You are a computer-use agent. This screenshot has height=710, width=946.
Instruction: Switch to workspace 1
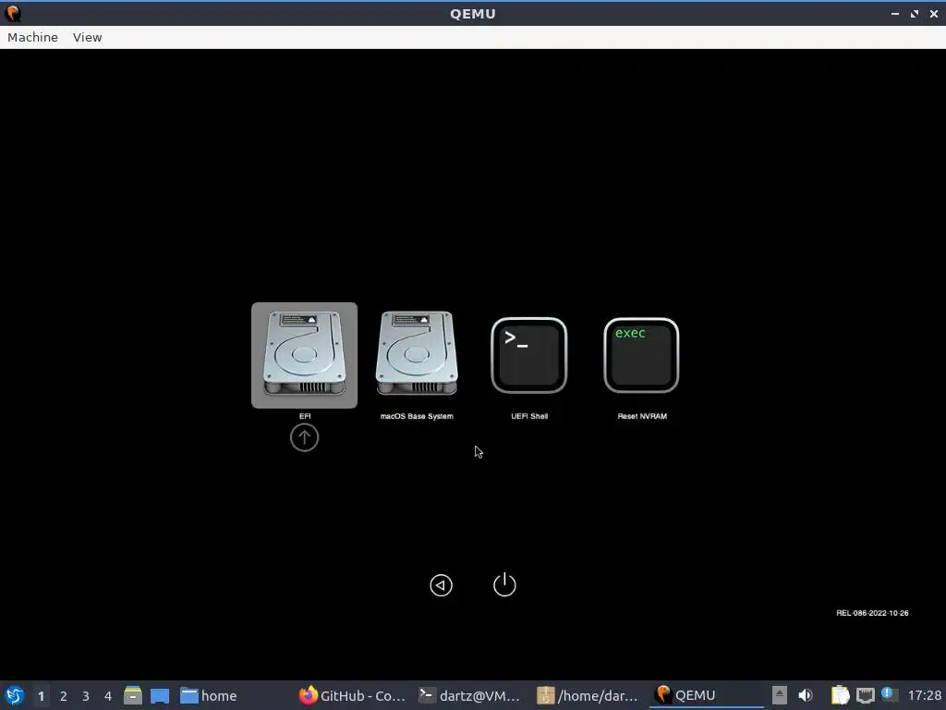41,696
